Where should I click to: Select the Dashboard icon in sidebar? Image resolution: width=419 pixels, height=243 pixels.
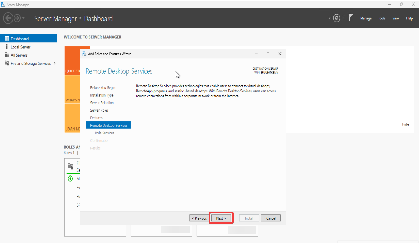[7, 39]
